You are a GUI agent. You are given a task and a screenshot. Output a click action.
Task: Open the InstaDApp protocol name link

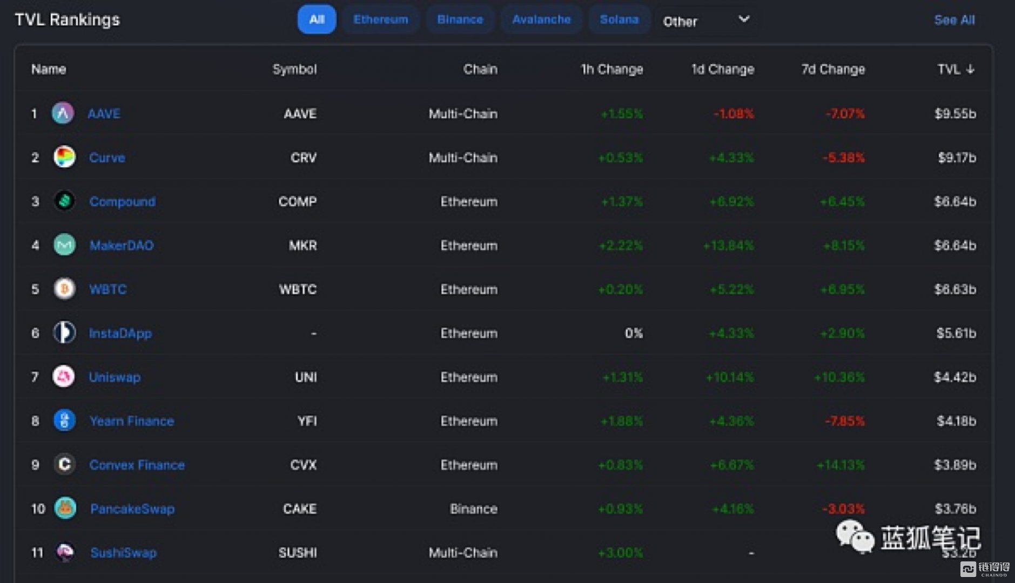(x=120, y=333)
